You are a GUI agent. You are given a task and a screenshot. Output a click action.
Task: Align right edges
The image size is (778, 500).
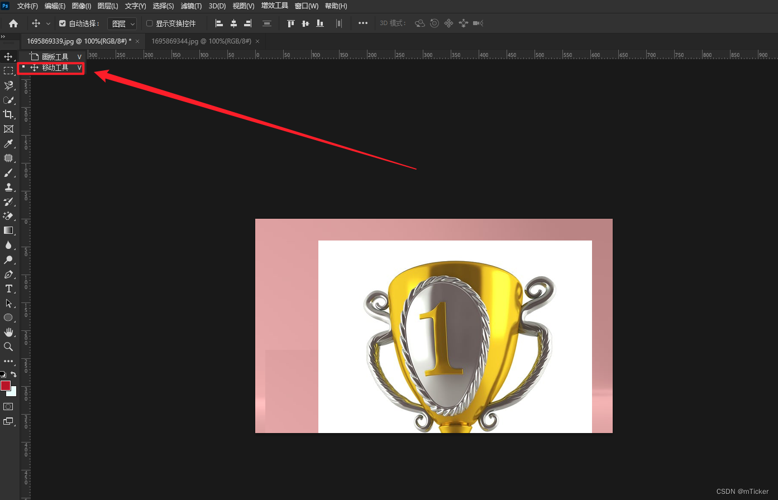248,23
